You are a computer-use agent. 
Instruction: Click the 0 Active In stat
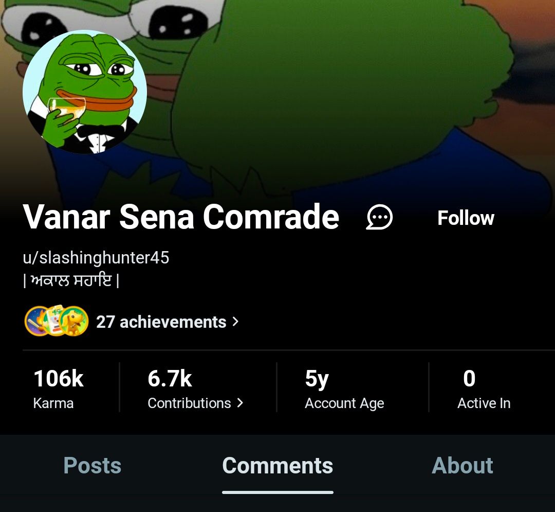pos(484,389)
